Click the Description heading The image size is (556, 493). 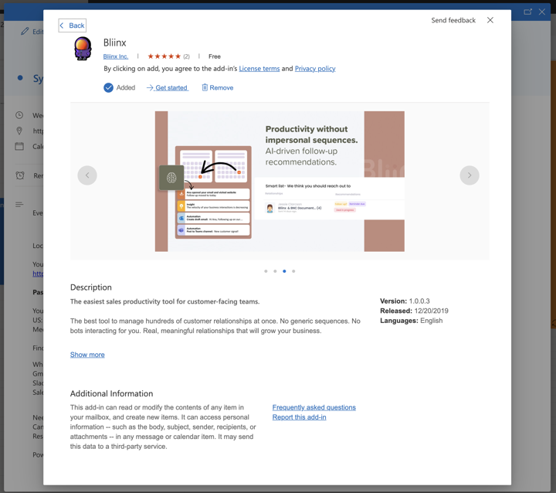[91, 287]
